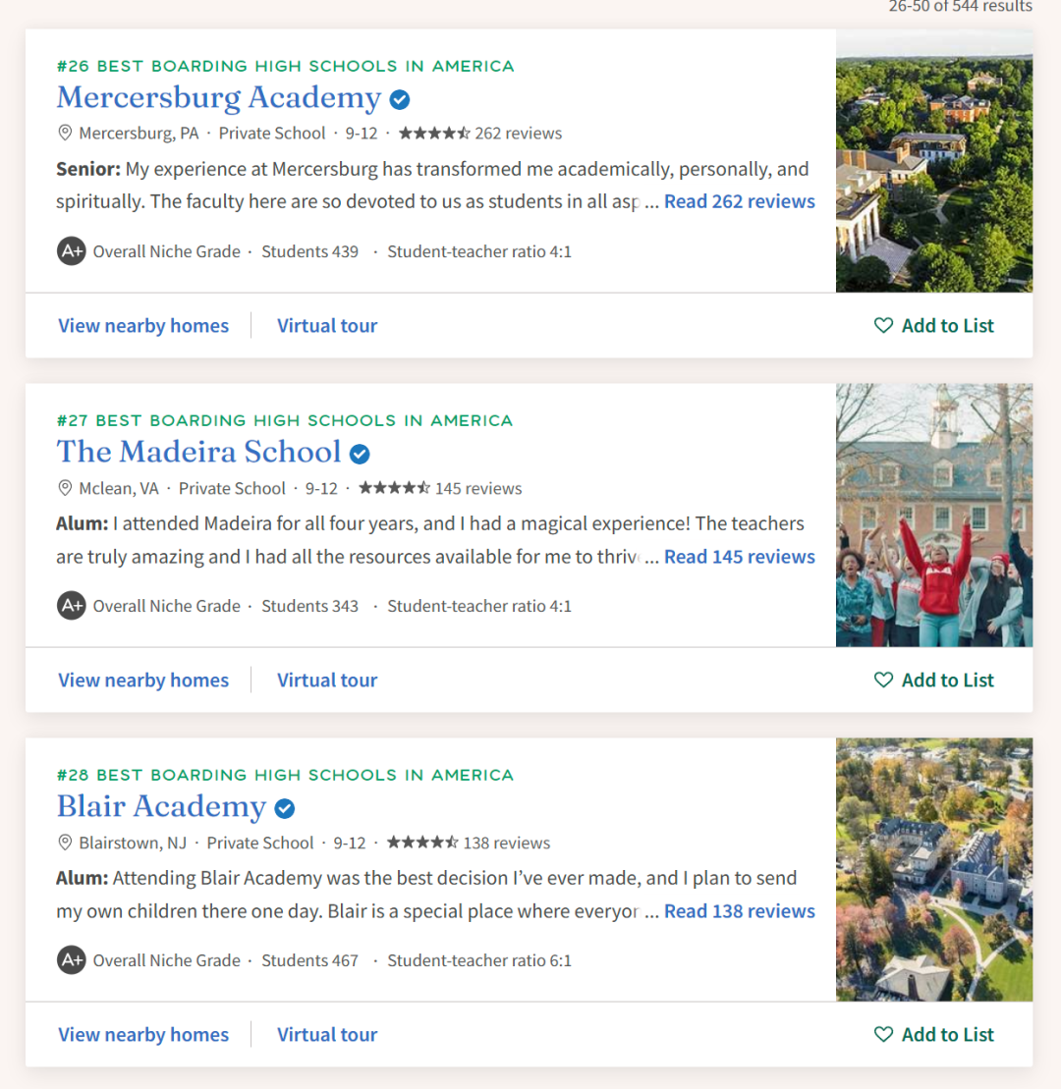Add Blair Academy to list
The width and height of the screenshot is (1061, 1089).
933,1034
